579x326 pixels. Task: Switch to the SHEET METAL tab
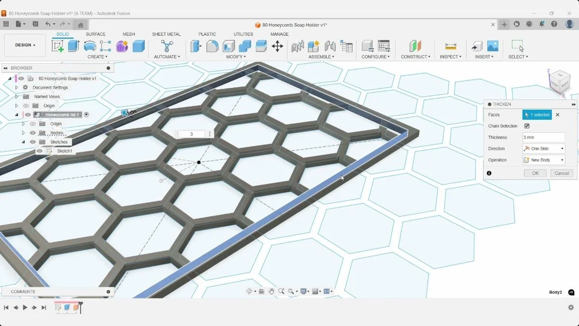coord(166,34)
